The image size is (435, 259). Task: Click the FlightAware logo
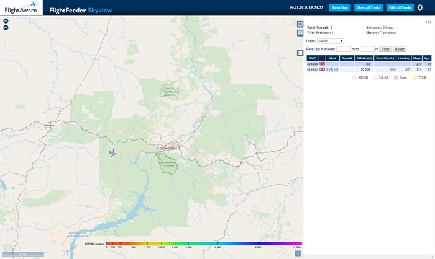click(22, 7)
